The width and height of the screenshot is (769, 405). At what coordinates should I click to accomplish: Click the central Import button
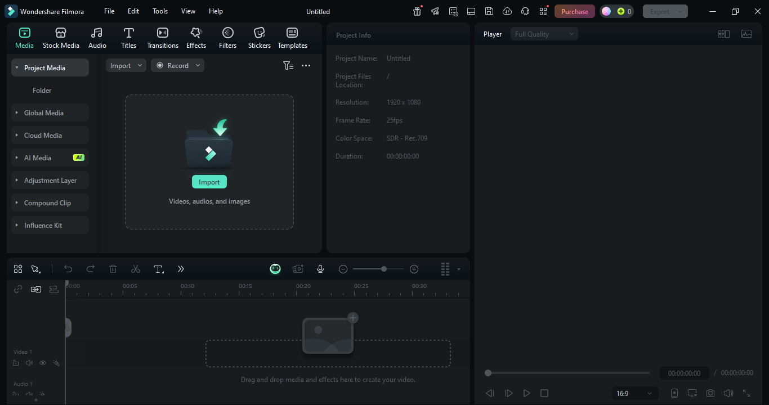(x=209, y=181)
